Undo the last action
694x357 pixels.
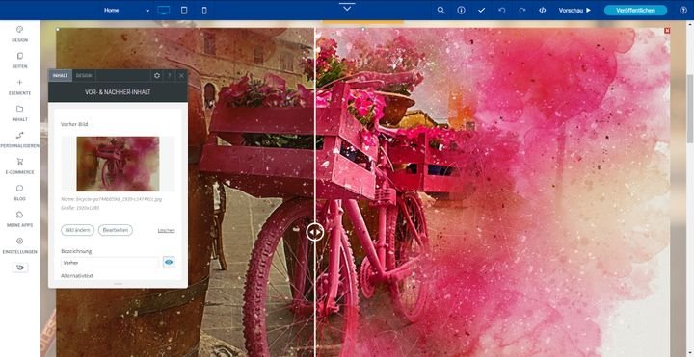coord(502,11)
